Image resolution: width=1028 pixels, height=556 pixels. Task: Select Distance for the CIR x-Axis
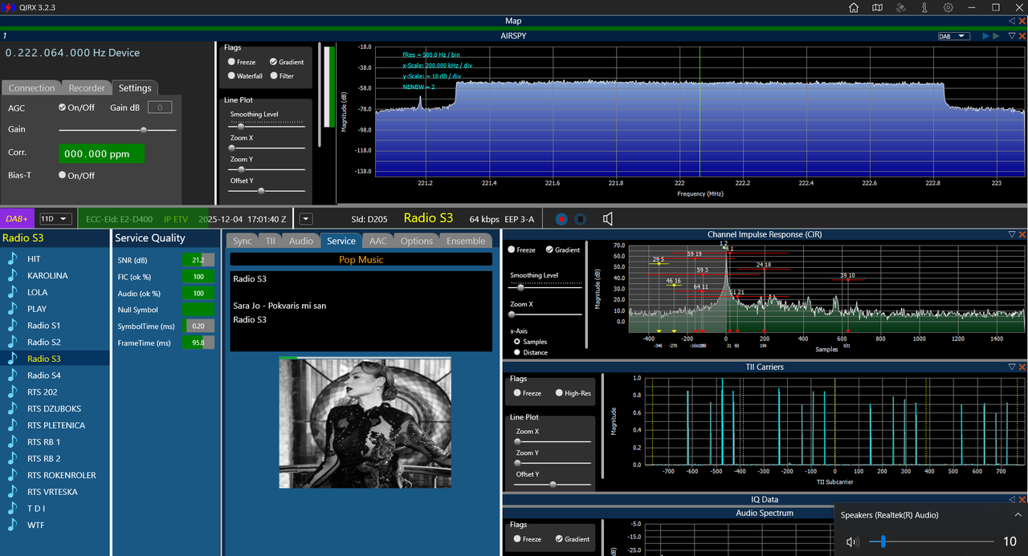(x=516, y=352)
